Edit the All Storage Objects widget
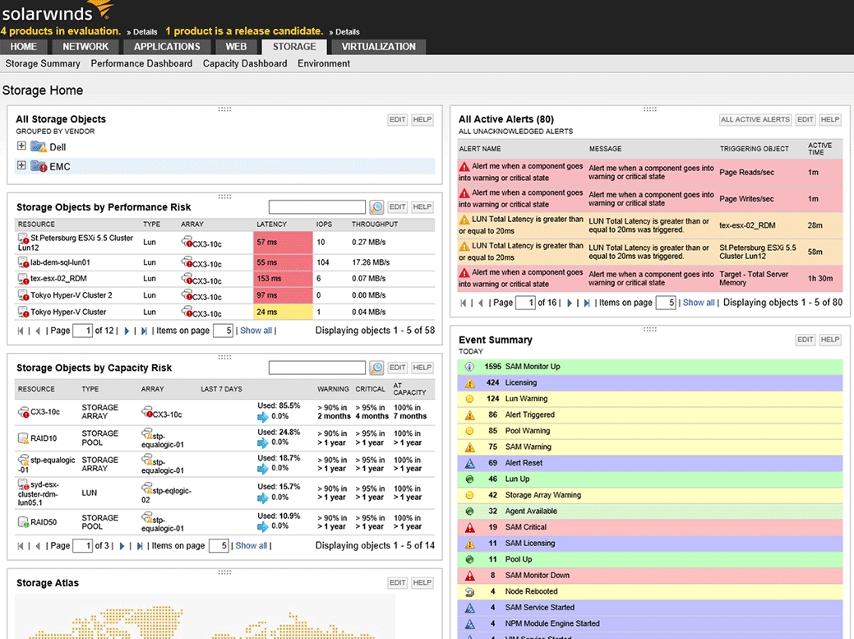This screenshot has width=854, height=639. pos(397,120)
